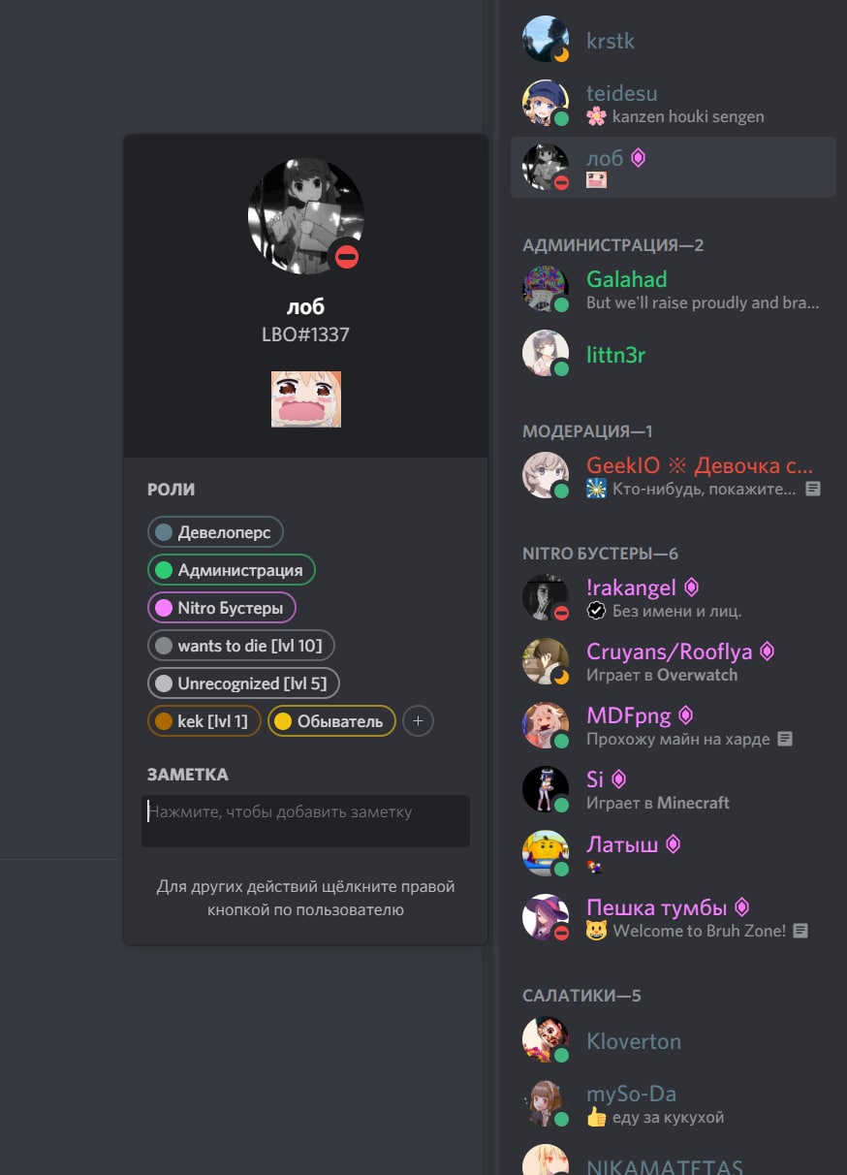Click the wants to die [lvl 10] role
The width and height of the screenshot is (847, 1175).
241,646
